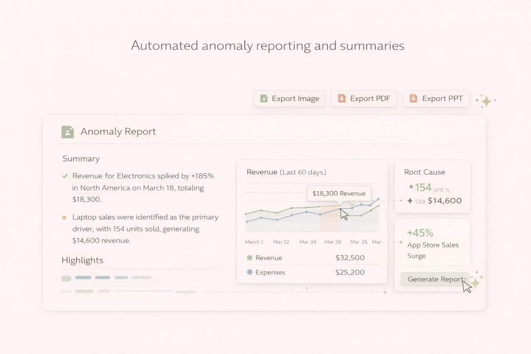Click the Root Cause card heading
The height and width of the screenshot is (354, 531).
point(425,172)
